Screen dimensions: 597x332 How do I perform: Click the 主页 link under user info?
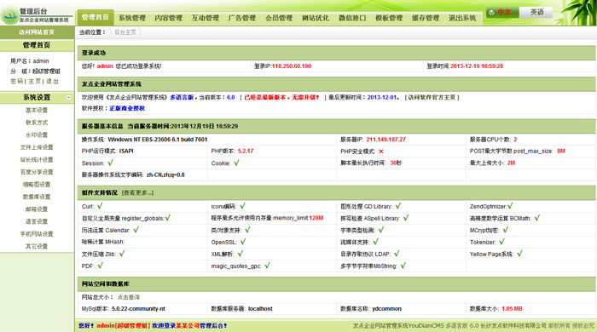click(34, 81)
